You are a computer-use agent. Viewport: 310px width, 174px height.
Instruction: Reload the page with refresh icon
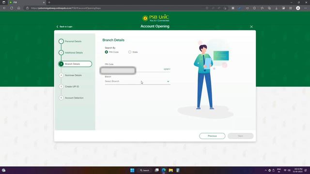pyautogui.click(x=12, y=8)
